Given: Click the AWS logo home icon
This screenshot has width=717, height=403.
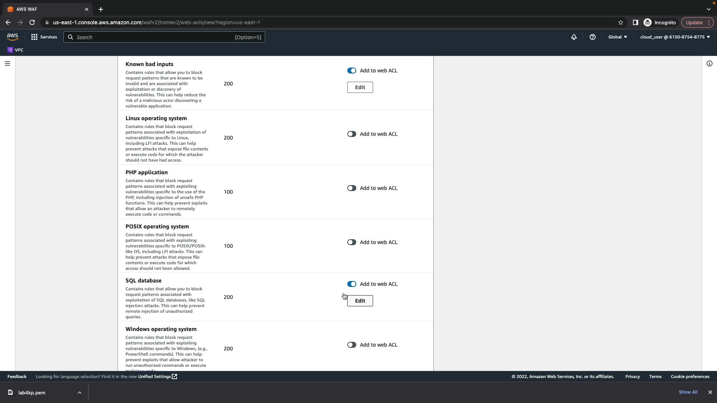Looking at the screenshot, I should (x=12, y=37).
